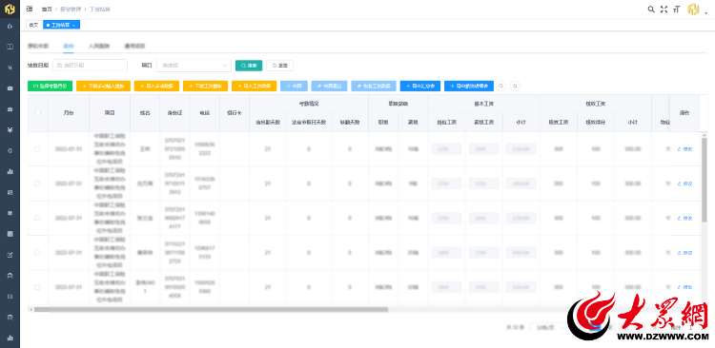This screenshot has height=348, width=715.
Task: Click the 操作 column header
Action: pos(684,113)
